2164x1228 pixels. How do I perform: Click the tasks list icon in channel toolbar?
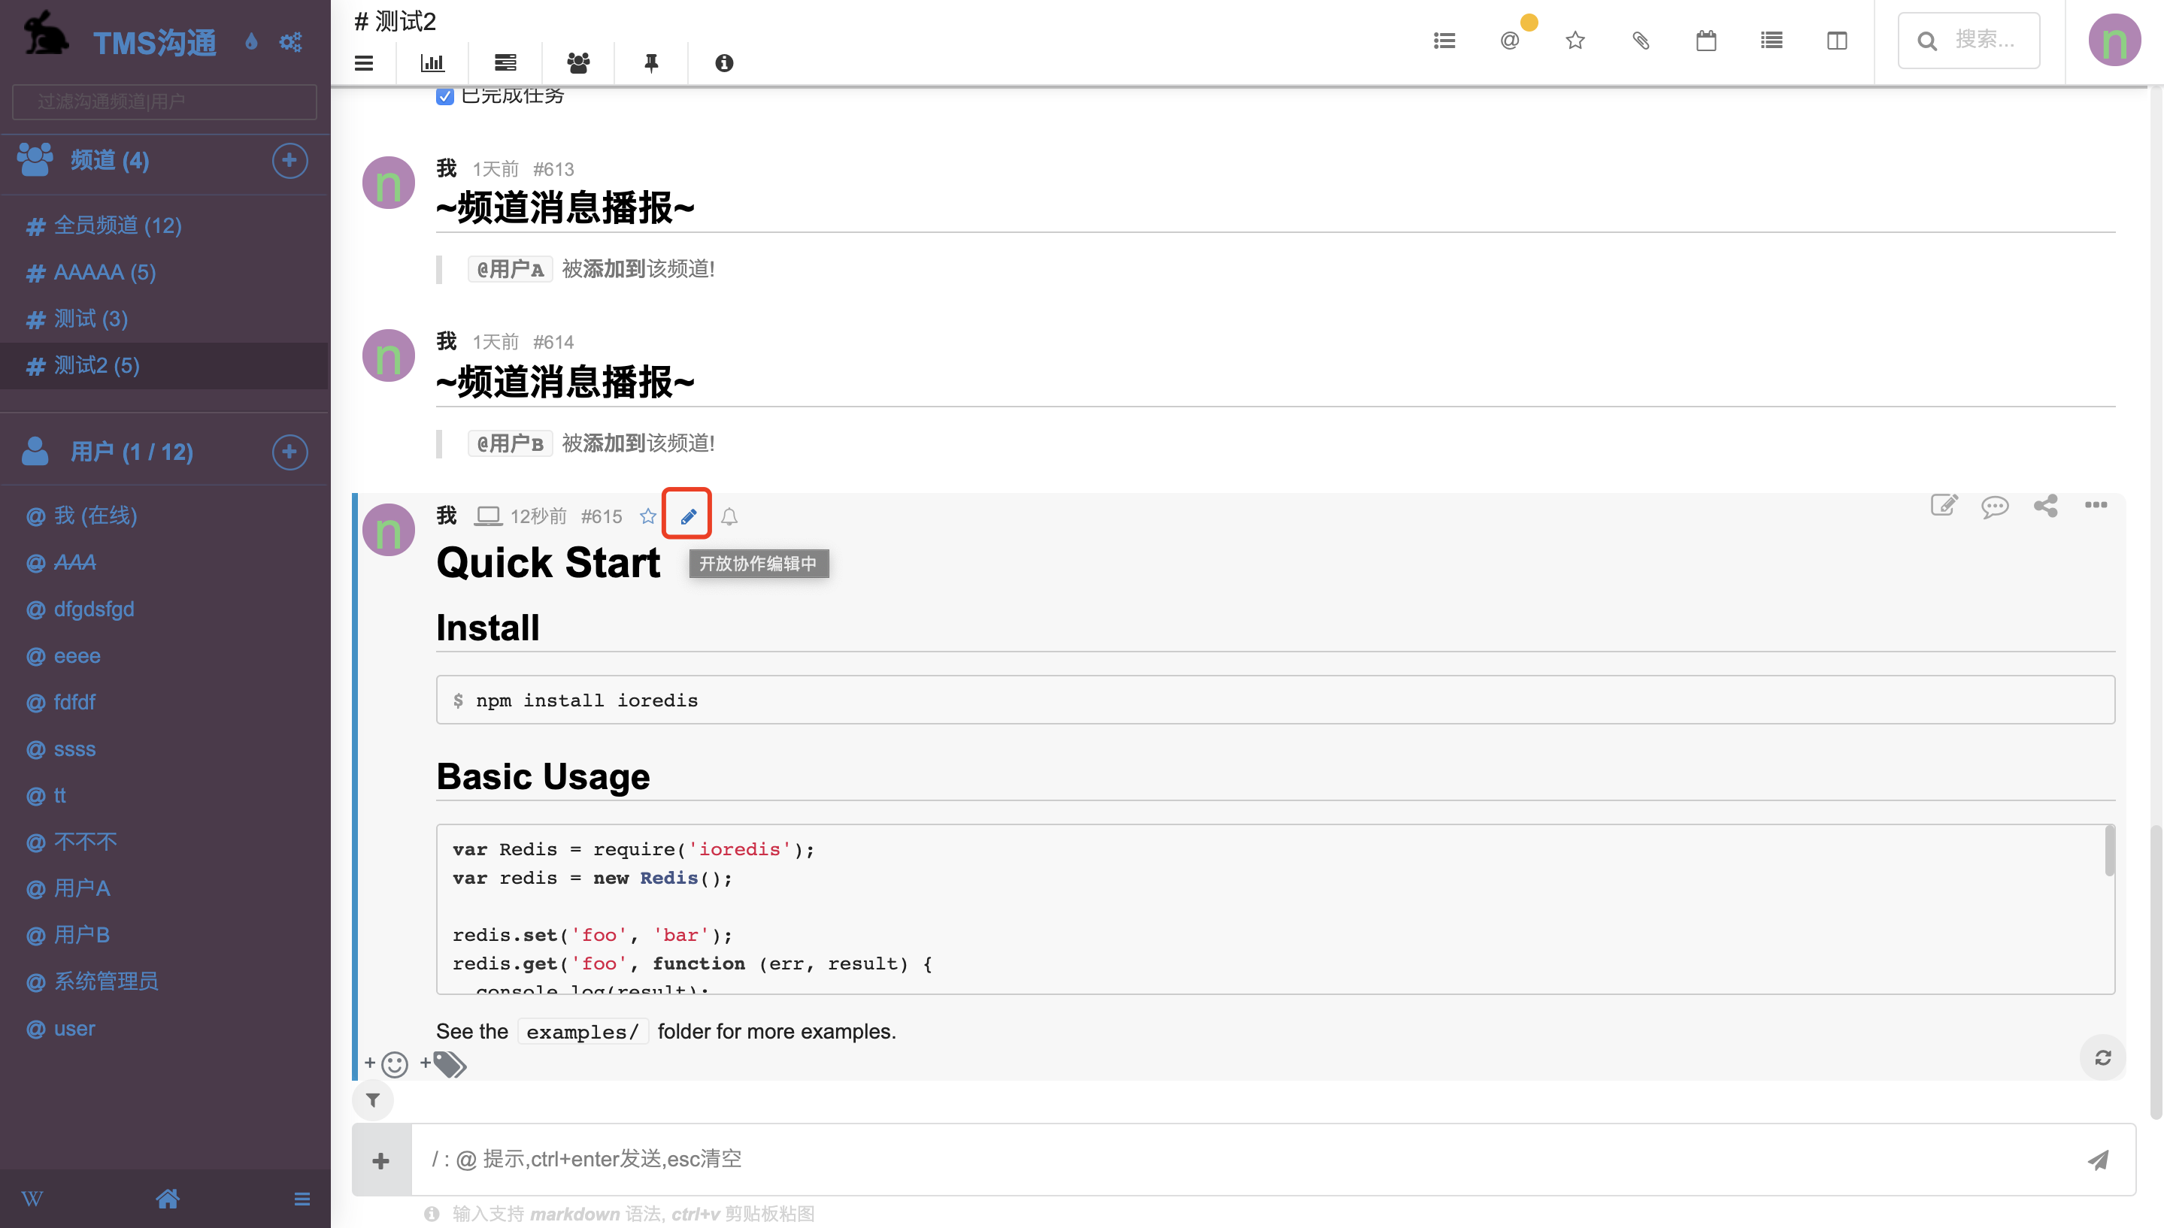(x=505, y=62)
